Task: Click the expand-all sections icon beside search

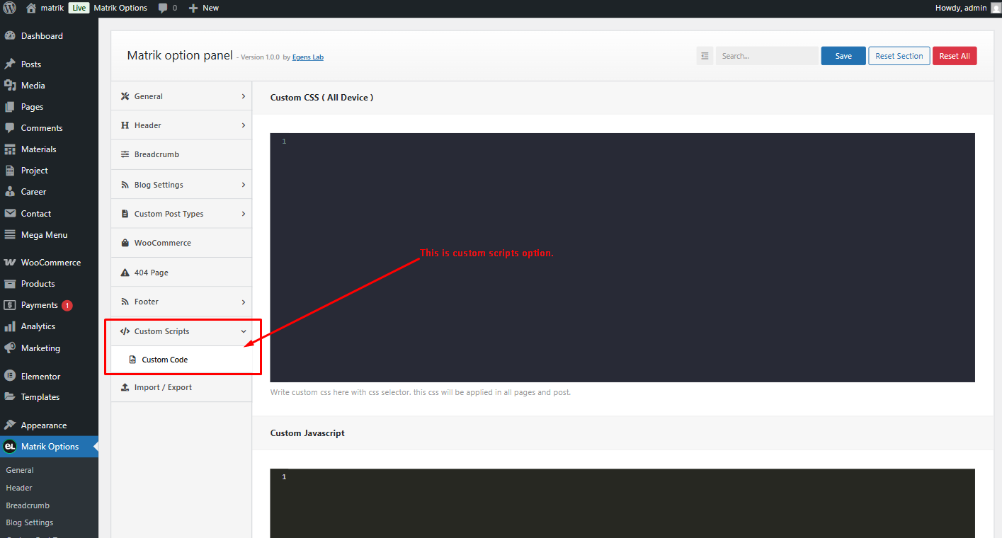Action: (x=705, y=56)
